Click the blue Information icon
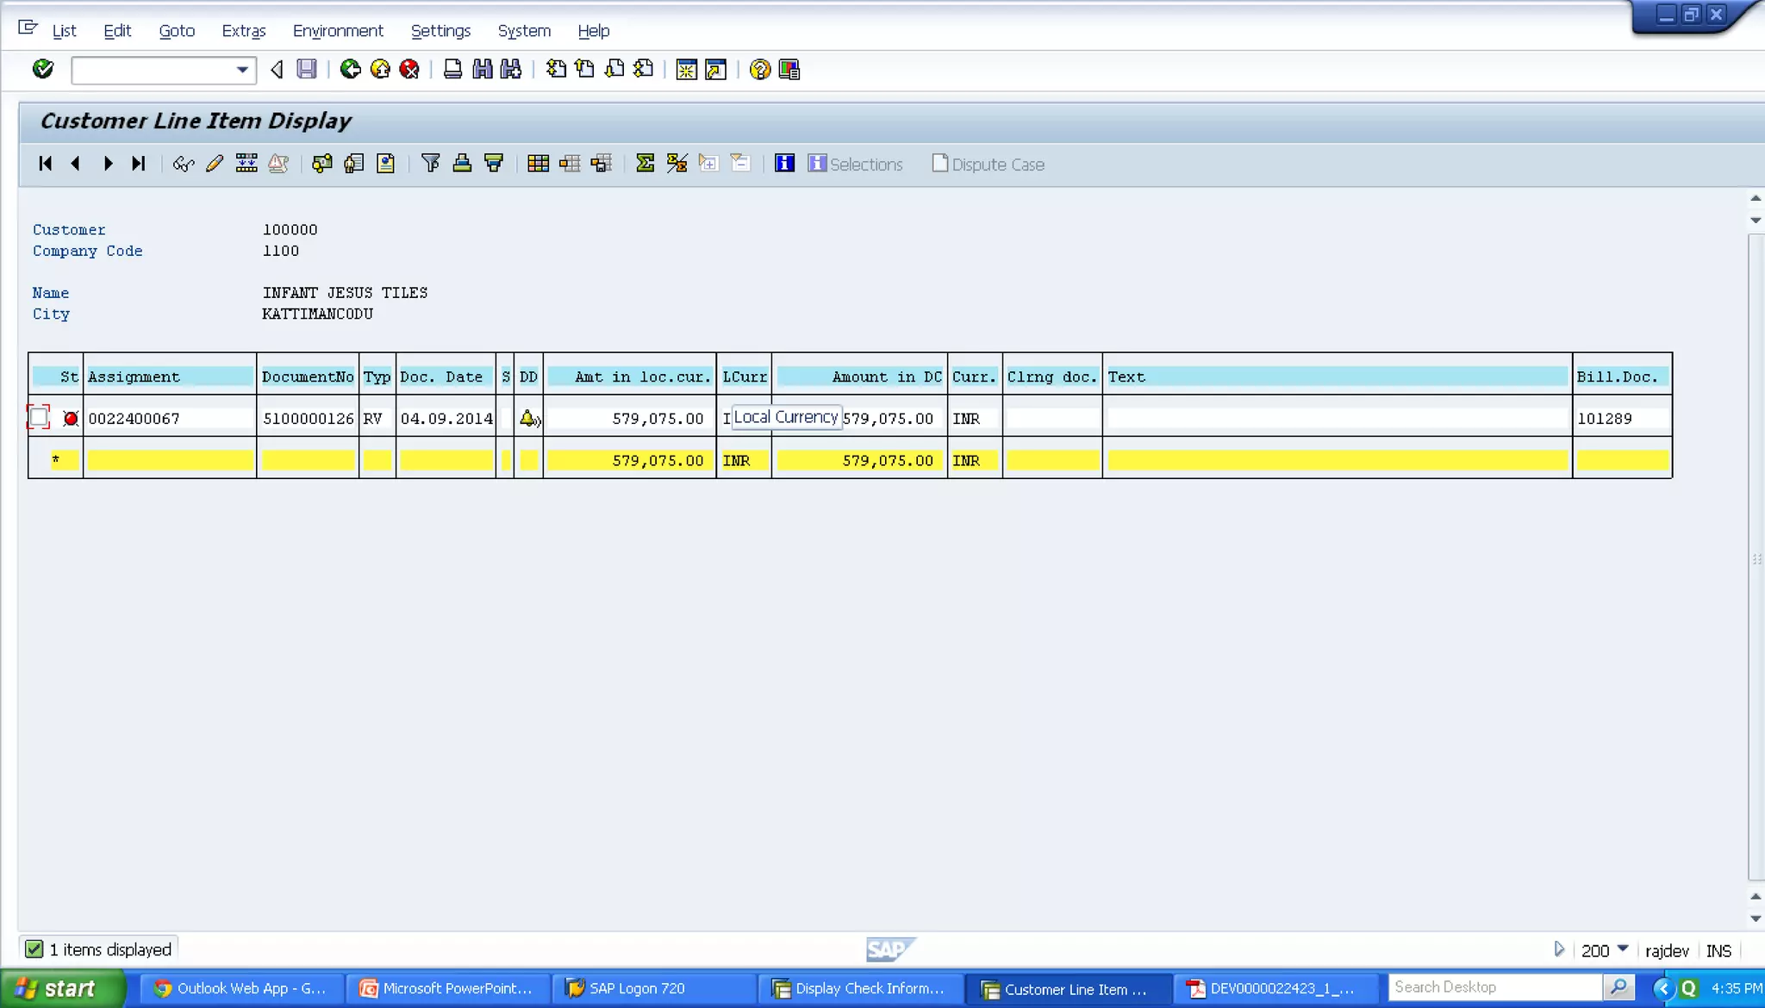The image size is (1765, 1008). tap(784, 164)
